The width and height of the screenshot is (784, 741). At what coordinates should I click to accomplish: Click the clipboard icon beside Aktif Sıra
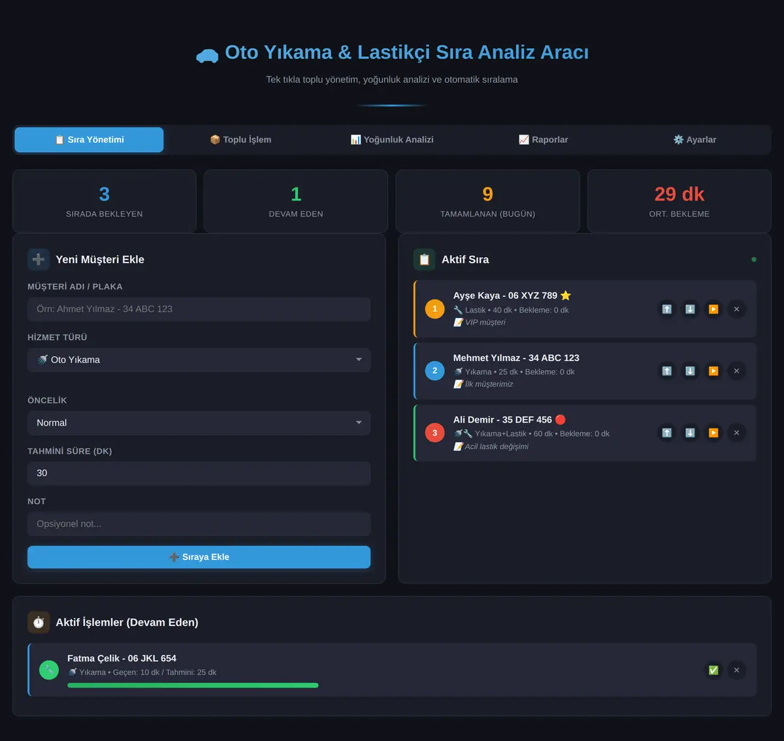pos(425,259)
